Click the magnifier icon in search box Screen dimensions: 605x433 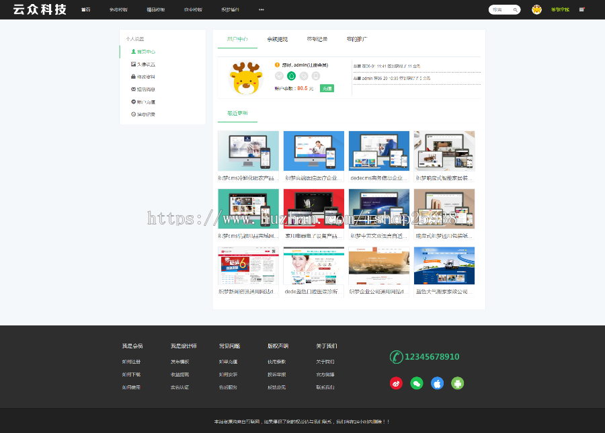[515, 10]
